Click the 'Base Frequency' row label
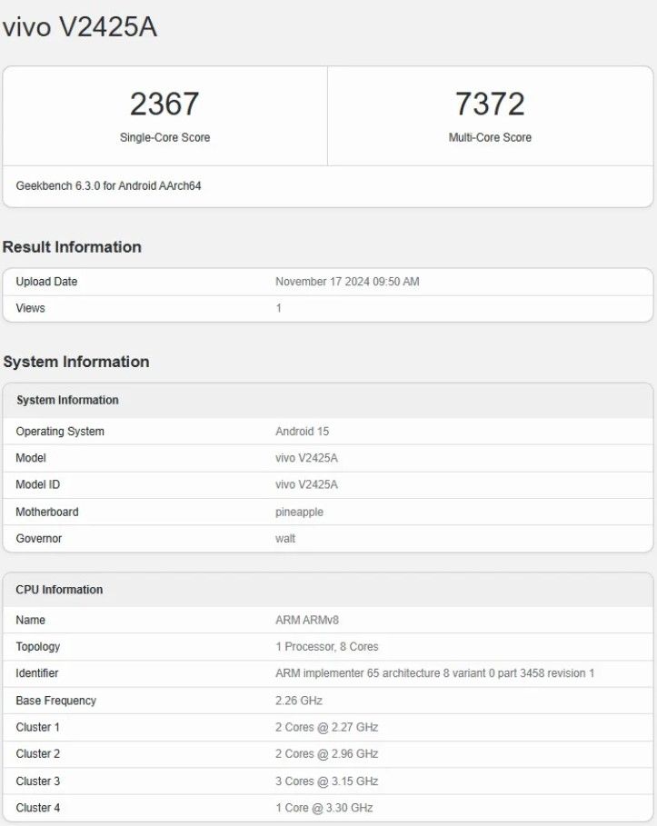Viewport: 657px width, 826px height. 55,701
